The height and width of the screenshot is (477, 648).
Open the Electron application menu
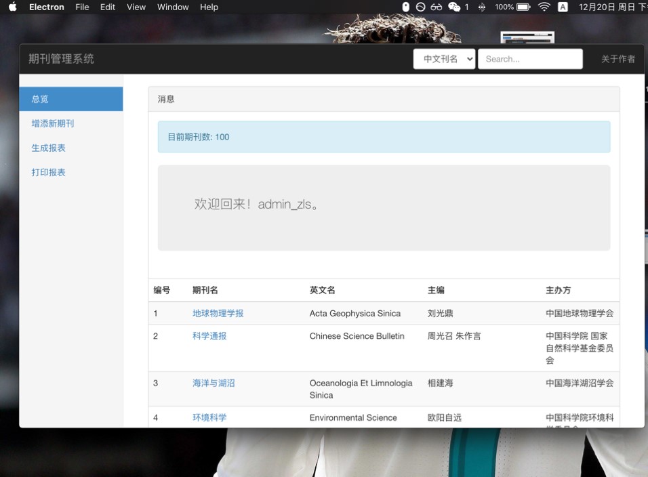pyautogui.click(x=46, y=7)
